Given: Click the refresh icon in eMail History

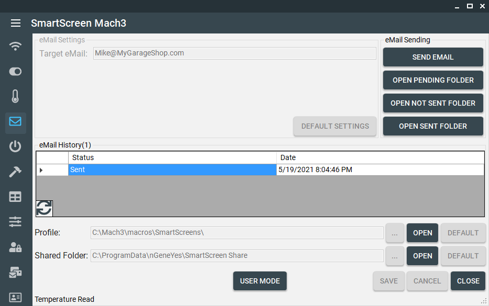Looking at the screenshot, I should 45,208.
